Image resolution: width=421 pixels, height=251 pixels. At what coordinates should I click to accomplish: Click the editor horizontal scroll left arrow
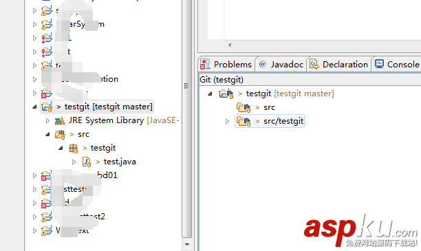(x=230, y=45)
